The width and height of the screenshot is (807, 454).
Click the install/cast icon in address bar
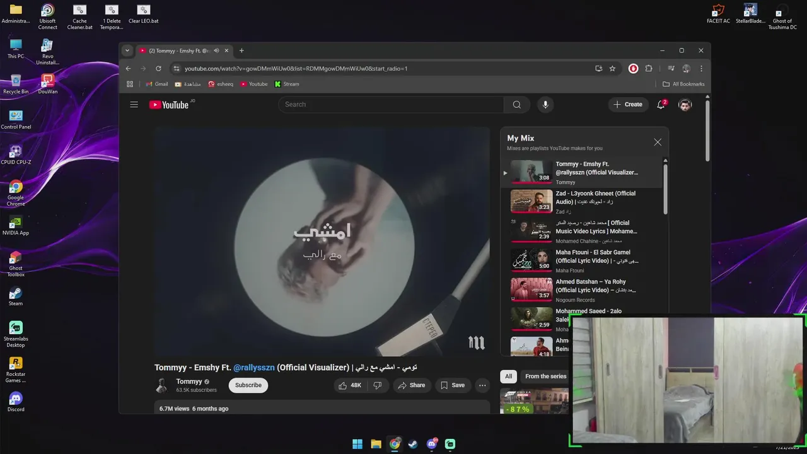[x=598, y=69]
